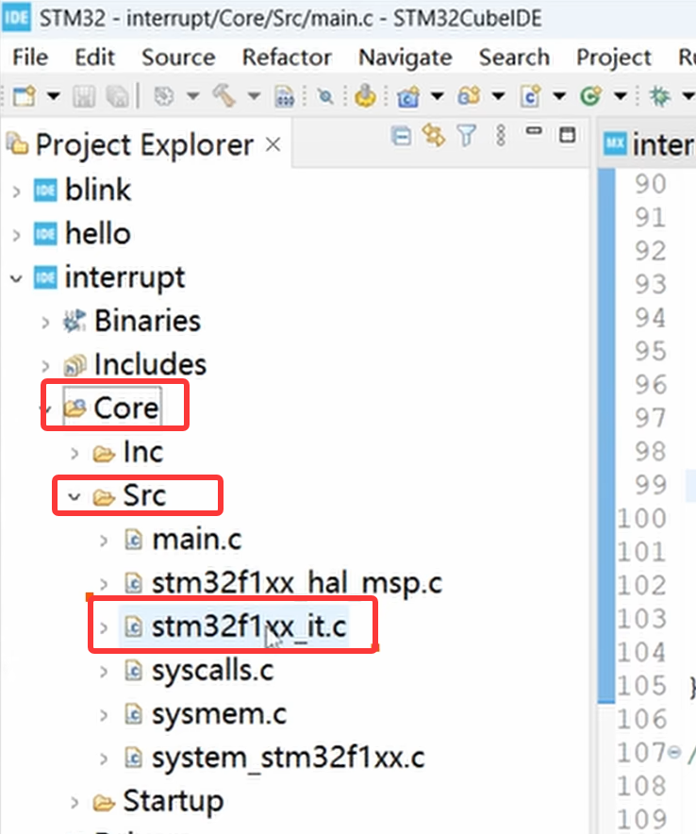The width and height of the screenshot is (696, 834).
Task: Open the hammer Build dropdown arrow
Action: (x=254, y=96)
